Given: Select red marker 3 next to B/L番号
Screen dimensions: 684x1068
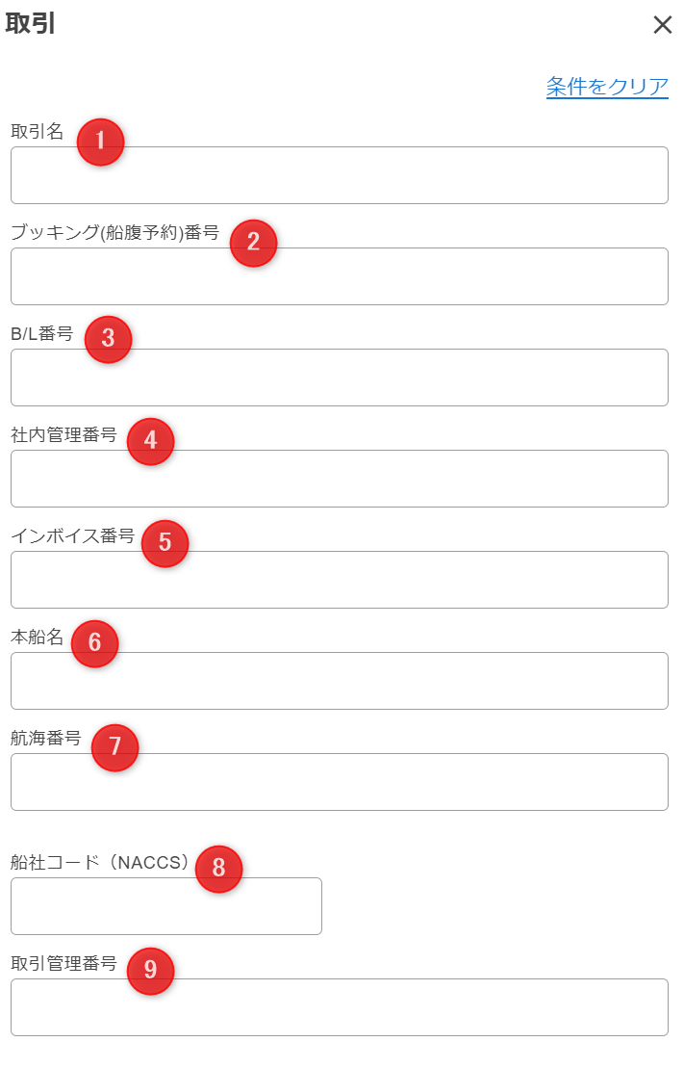Looking at the screenshot, I should (108, 339).
